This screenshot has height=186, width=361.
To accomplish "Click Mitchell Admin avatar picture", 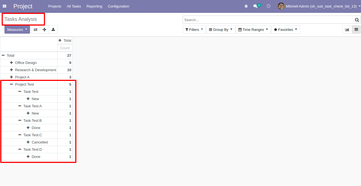I will tap(281, 6).
